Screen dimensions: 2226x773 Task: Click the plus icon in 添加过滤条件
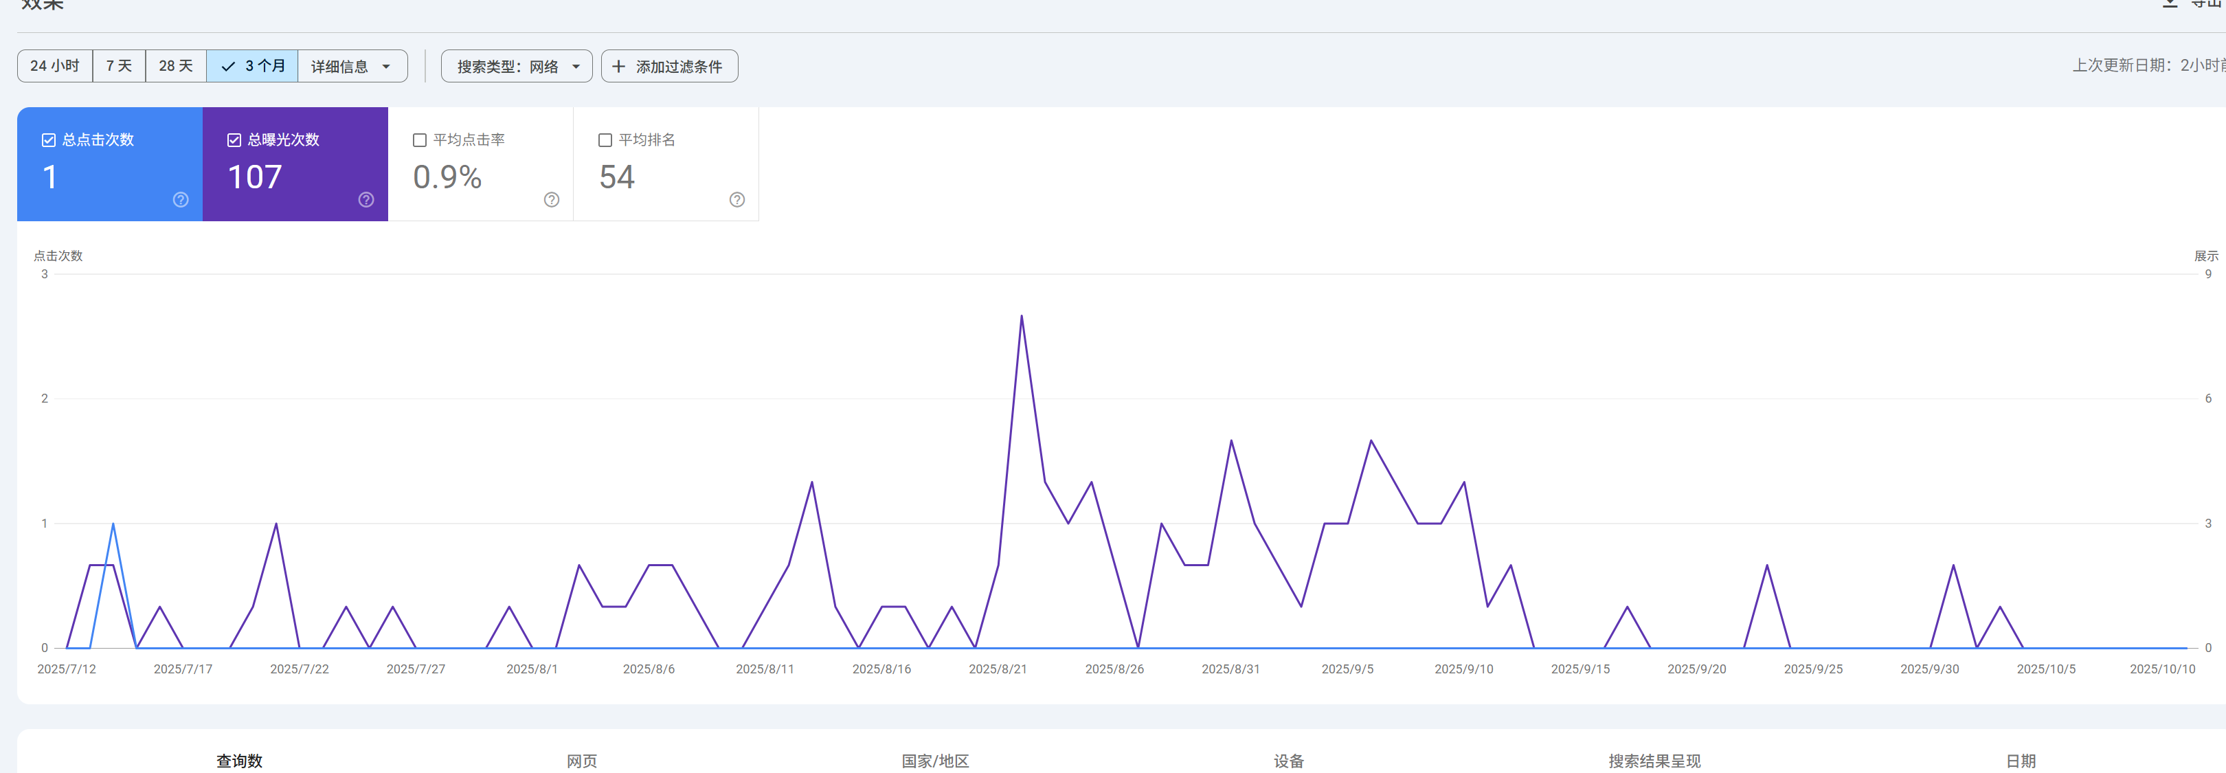[x=619, y=67]
